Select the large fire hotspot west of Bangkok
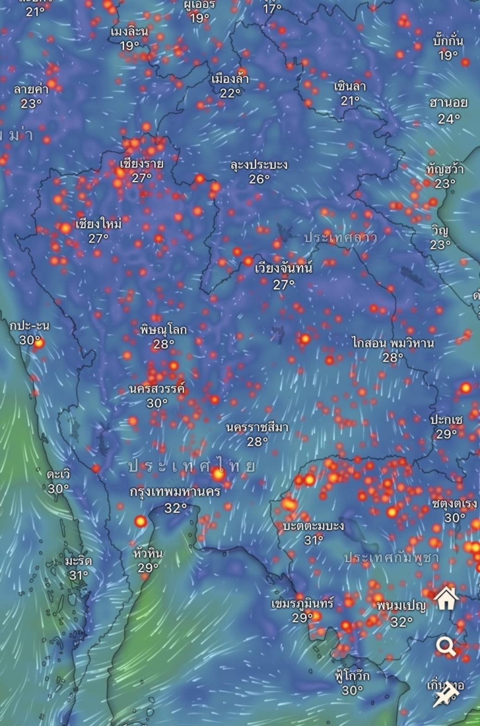Image resolution: width=480 pixels, height=726 pixels. coord(140,521)
